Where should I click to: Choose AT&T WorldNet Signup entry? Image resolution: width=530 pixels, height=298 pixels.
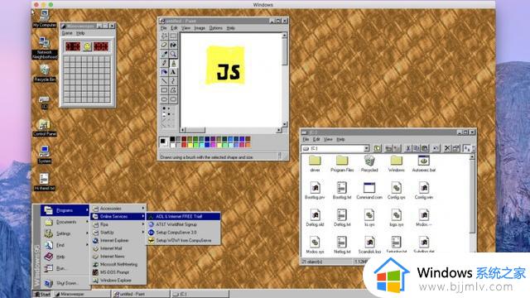click(x=184, y=224)
